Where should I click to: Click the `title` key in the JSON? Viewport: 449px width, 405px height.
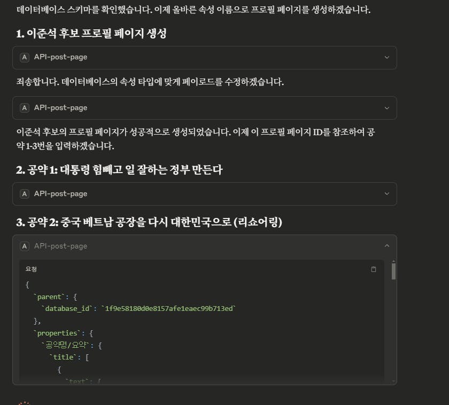pos(63,357)
